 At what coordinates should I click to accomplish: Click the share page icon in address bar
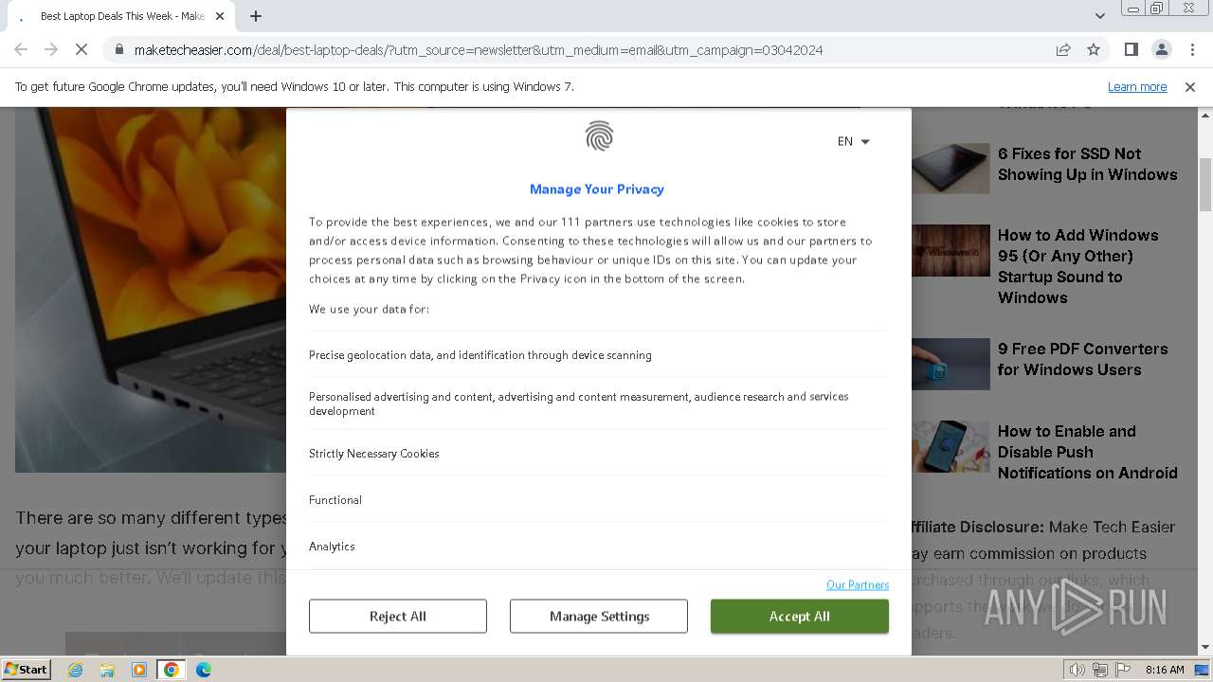pyautogui.click(x=1063, y=49)
